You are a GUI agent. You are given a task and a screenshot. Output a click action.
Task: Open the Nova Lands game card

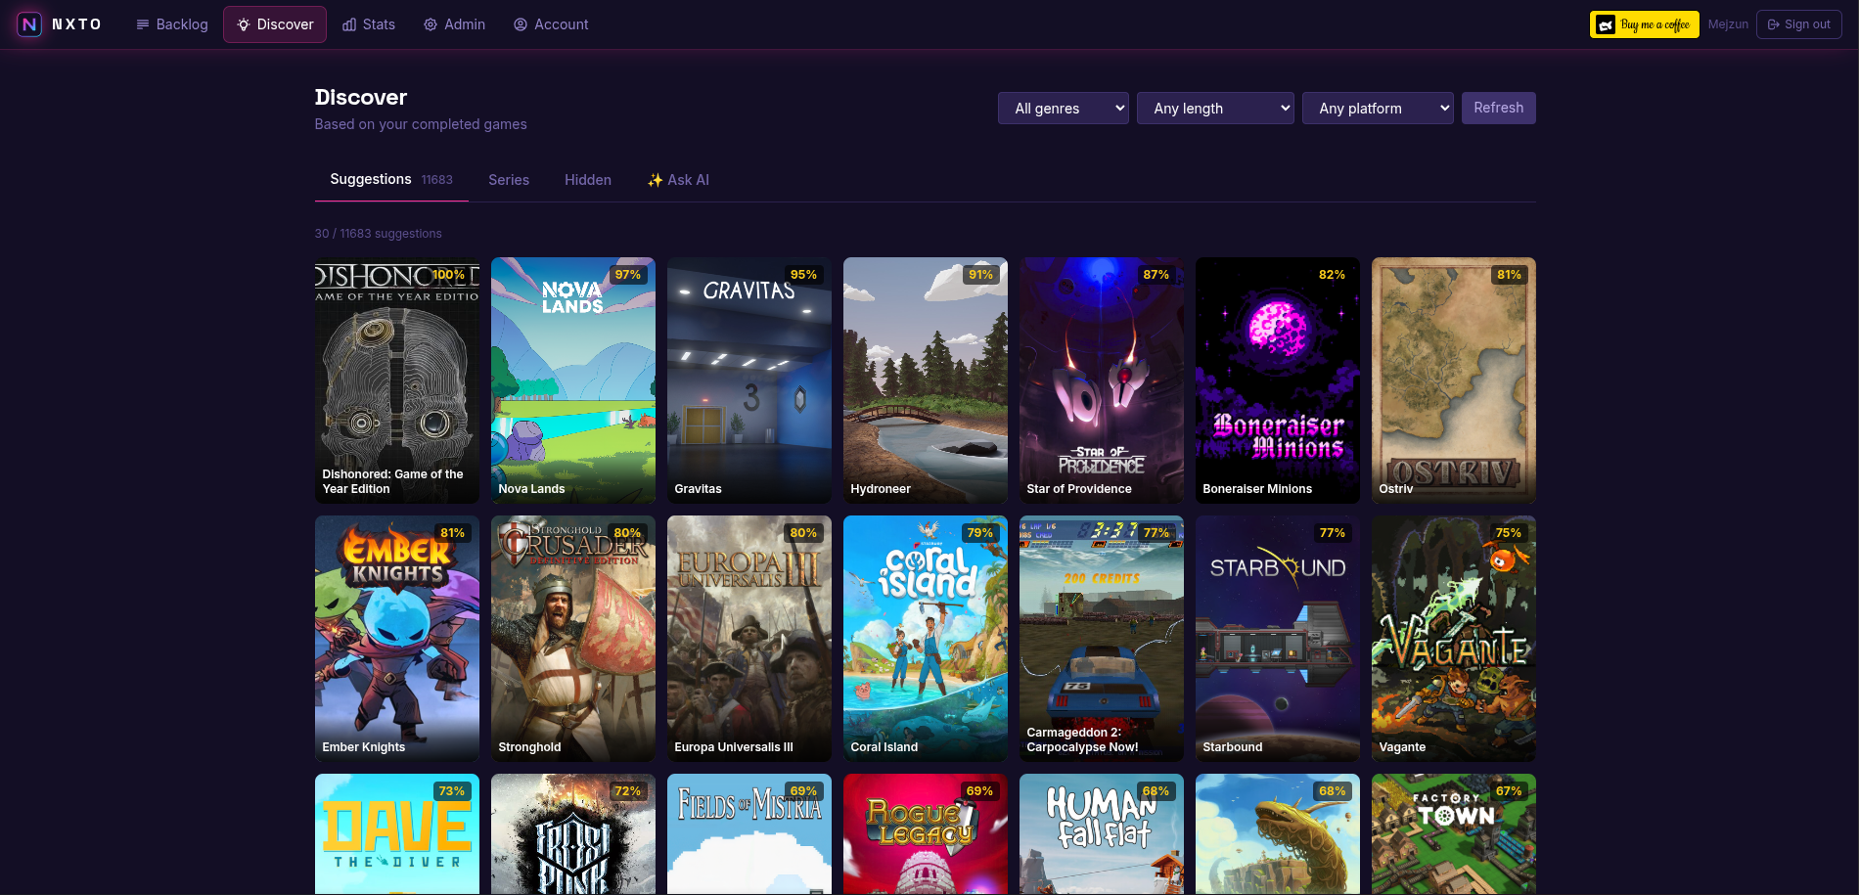point(573,380)
